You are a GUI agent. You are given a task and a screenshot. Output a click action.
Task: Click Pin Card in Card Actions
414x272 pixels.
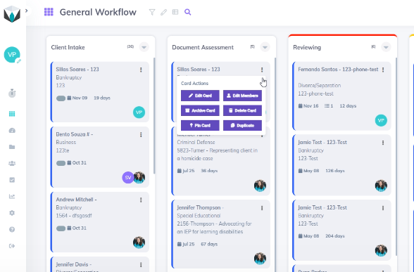[200, 125]
